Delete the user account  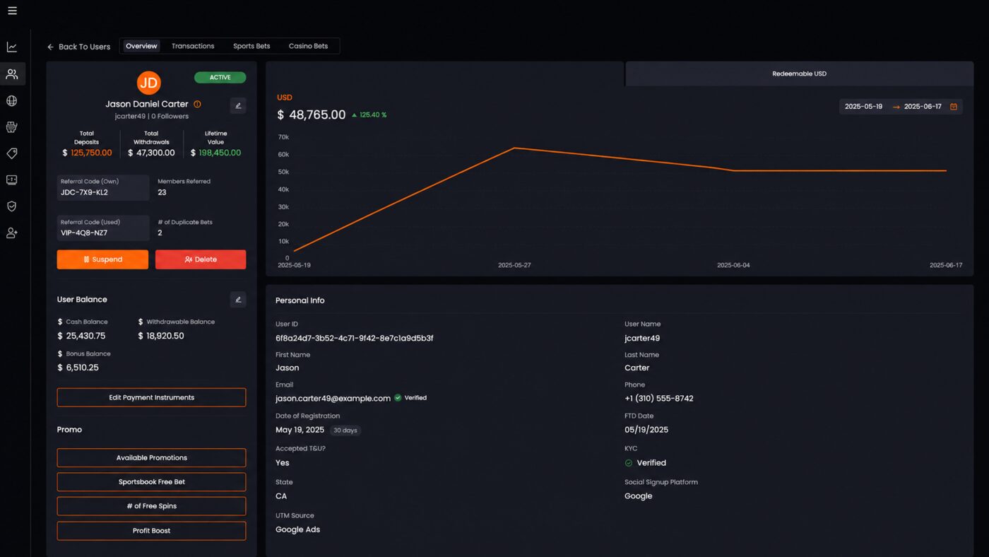(x=201, y=259)
